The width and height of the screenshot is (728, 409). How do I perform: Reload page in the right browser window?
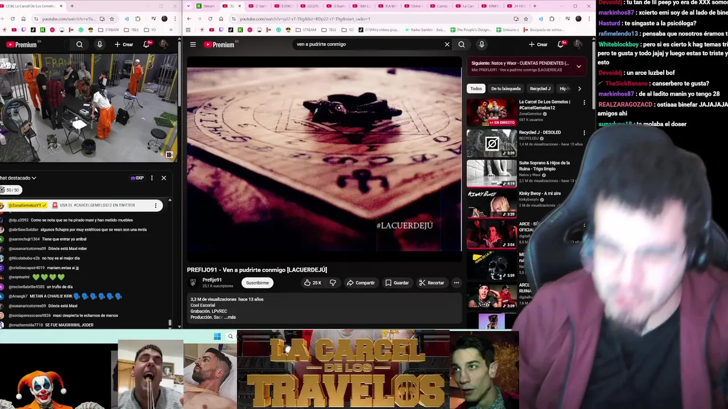[210, 19]
